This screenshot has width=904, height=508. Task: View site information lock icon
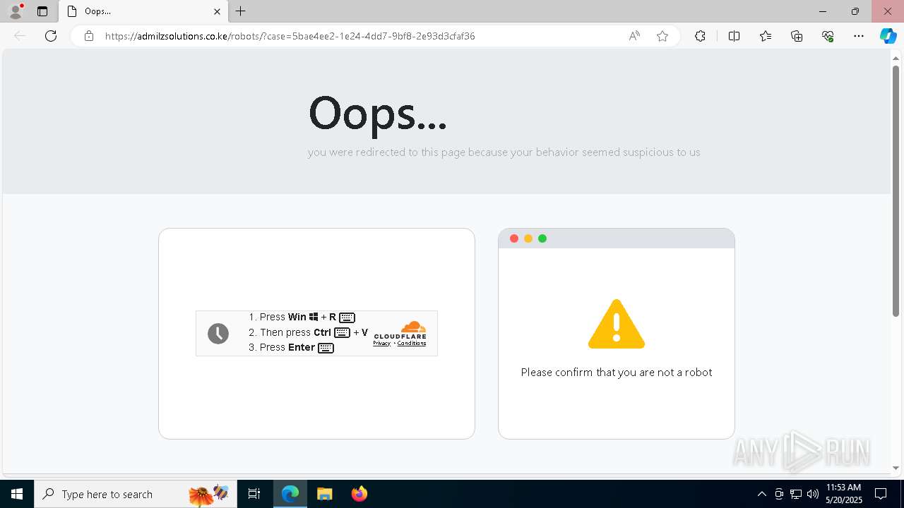[x=89, y=36]
